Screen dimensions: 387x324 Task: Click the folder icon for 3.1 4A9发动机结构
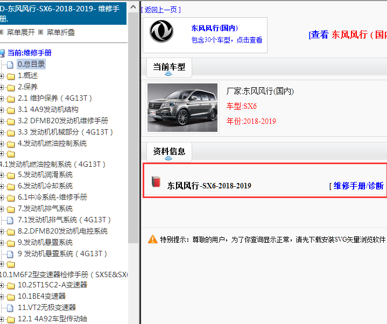click(11, 110)
